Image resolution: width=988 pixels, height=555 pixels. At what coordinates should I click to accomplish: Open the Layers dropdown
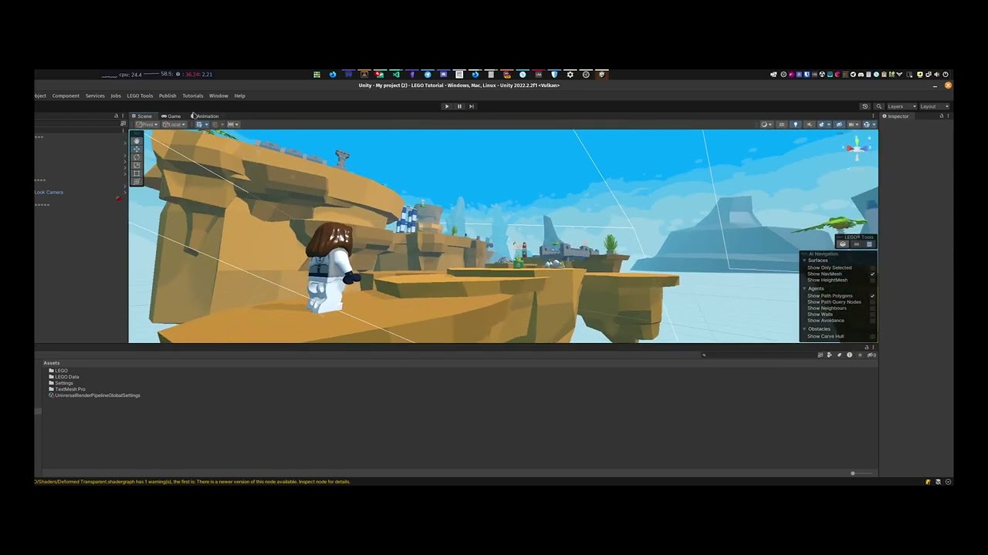901,106
